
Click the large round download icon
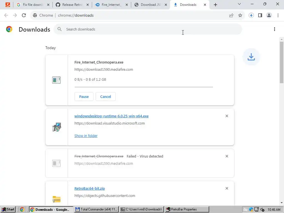251,57
